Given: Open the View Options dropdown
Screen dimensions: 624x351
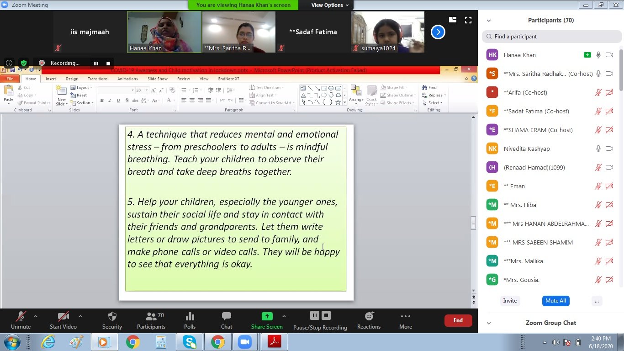Looking at the screenshot, I should [330, 5].
